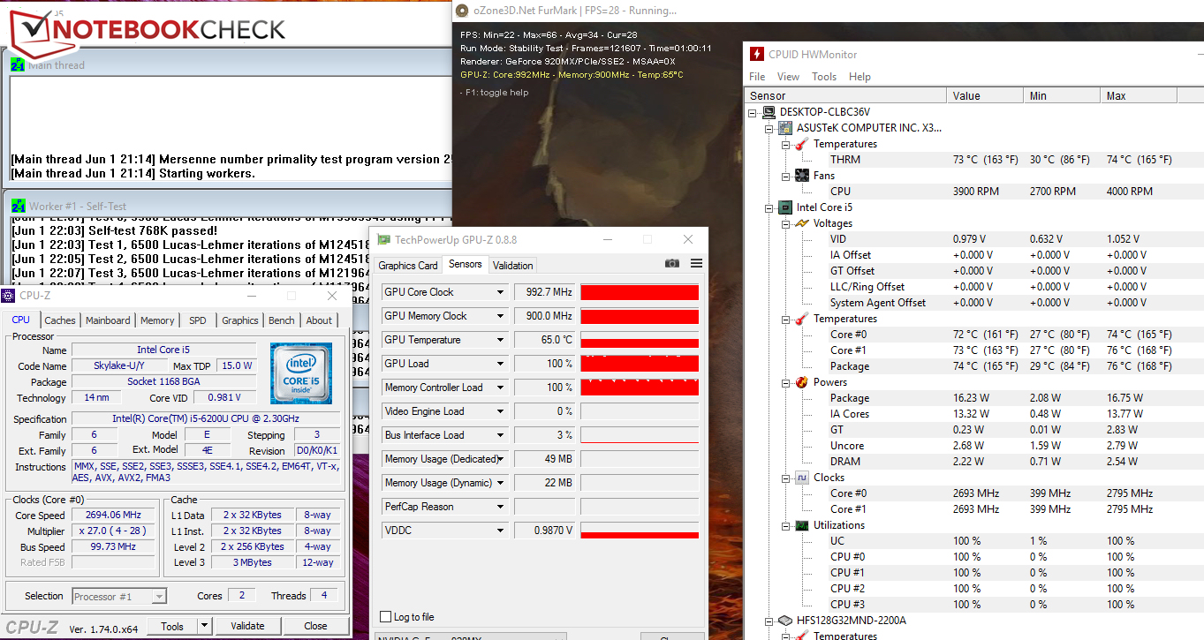Screen dimensions: 1204x640
Task: Click the GPU-Z screenshot camera icon
Action: (672, 264)
